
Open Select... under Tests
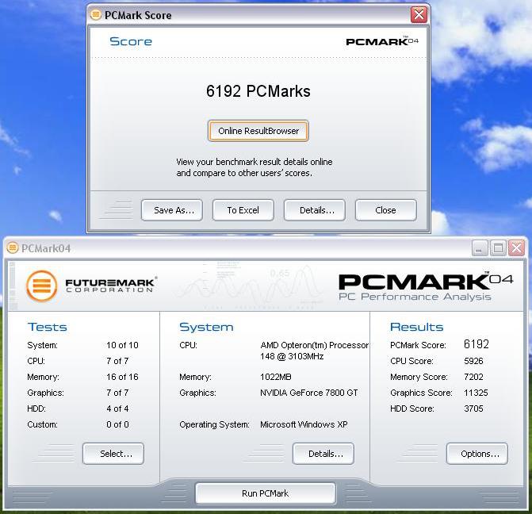(x=113, y=454)
